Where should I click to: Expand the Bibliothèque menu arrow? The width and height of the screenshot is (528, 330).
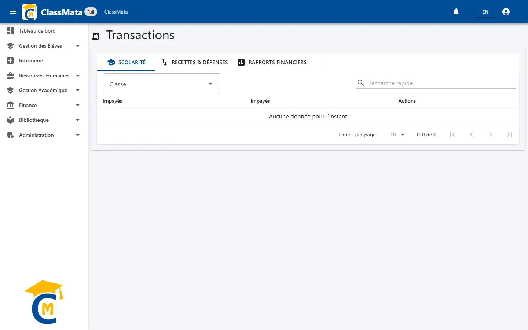coord(78,120)
